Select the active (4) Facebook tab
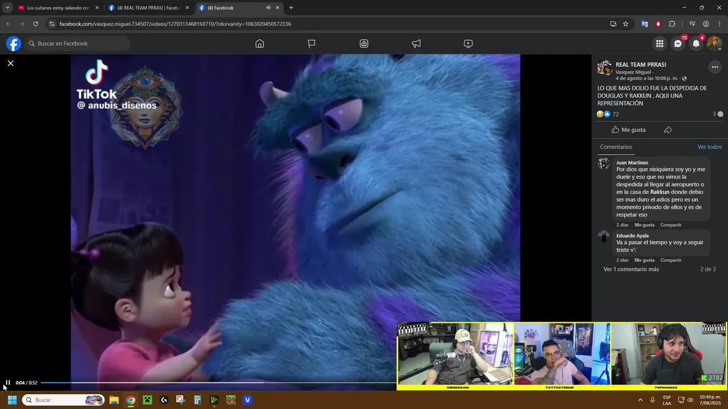Viewport: 728px width, 409px height. click(x=233, y=8)
